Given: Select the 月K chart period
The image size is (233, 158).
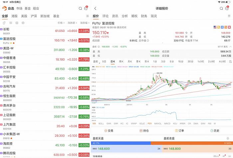Looking at the screenshot, I should point(130,62).
